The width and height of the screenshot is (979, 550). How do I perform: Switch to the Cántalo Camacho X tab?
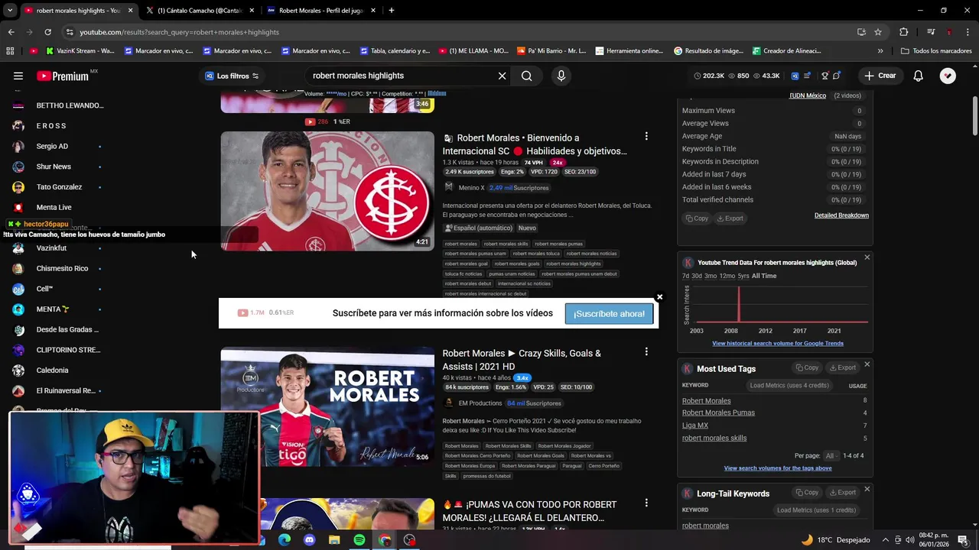pyautogui.click(x=200, y=11)
